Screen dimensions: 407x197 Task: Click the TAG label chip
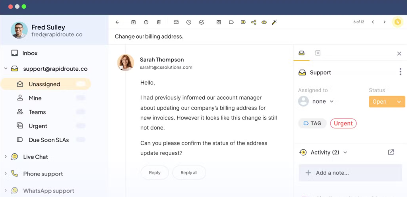pos(312,124)
